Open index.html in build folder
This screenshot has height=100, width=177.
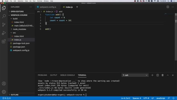point(21,22)
